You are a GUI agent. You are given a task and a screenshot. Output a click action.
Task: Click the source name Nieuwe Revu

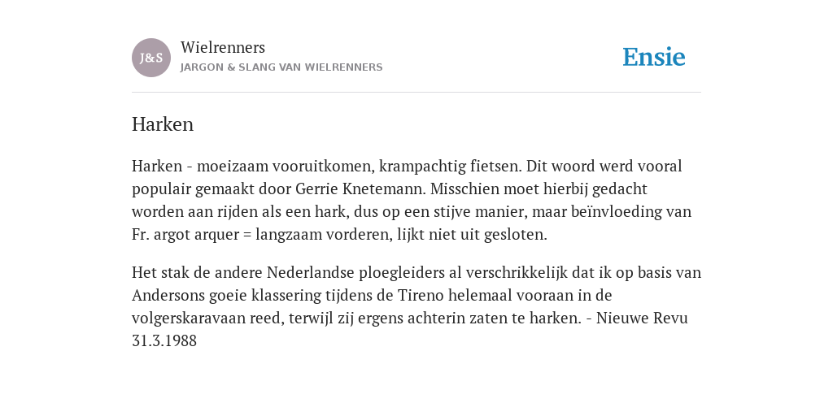pyautogui.click(x=642, y=318)
